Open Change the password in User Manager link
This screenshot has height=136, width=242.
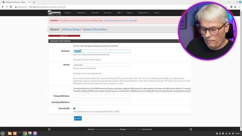click(120, 20)
